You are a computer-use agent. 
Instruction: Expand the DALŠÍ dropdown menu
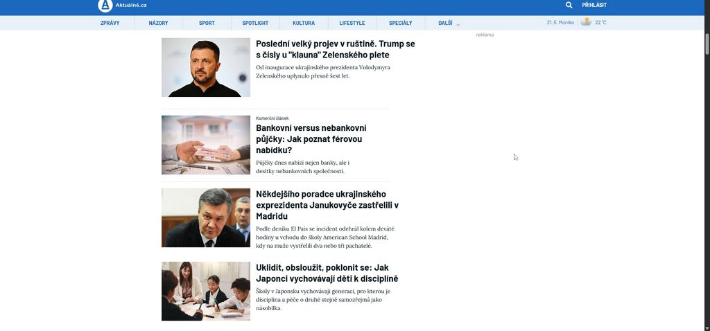tap(449, 23)
